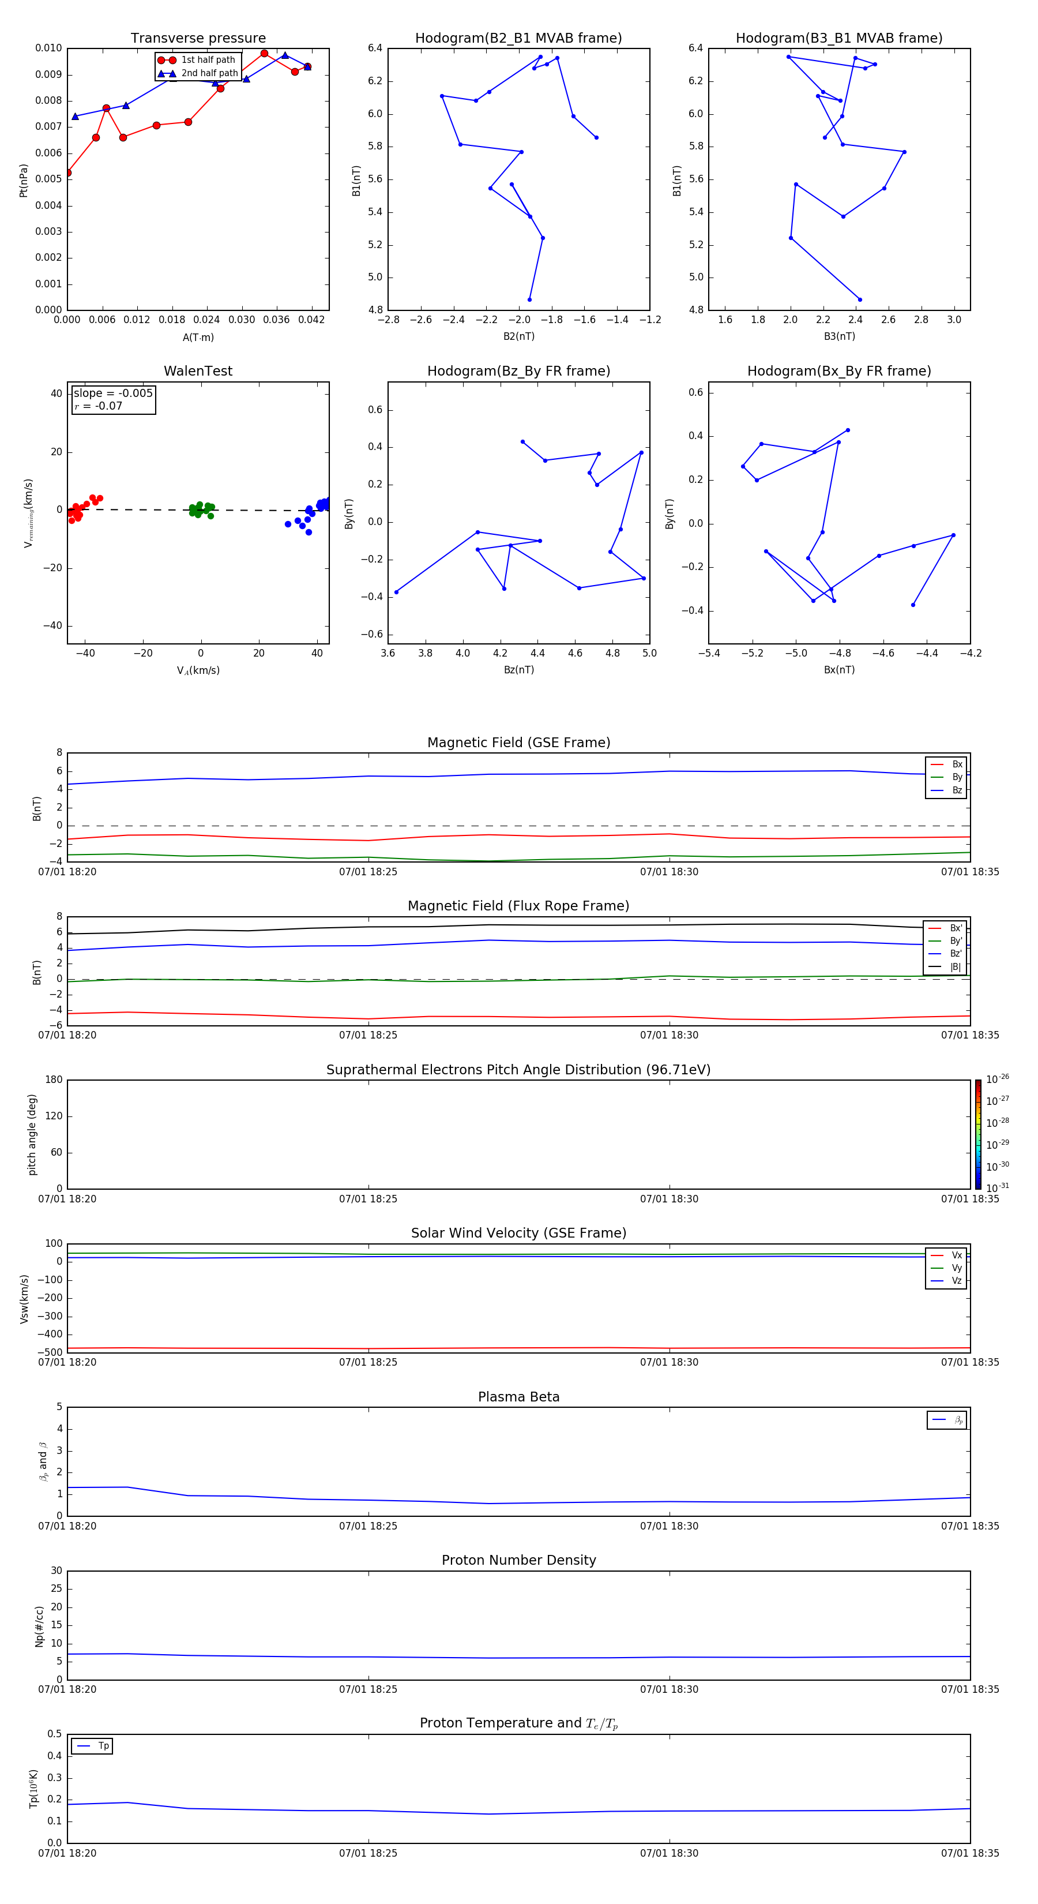1038x1904 pixels.
Task: Select the "slope = -0.005" annotation
Action: pos(113,393)
